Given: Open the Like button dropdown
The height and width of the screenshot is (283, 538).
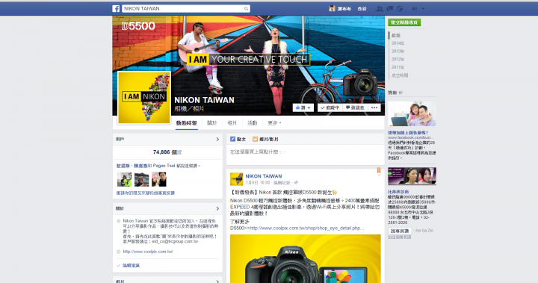Looking at the screenshot, I should click(x=309, y=108).
